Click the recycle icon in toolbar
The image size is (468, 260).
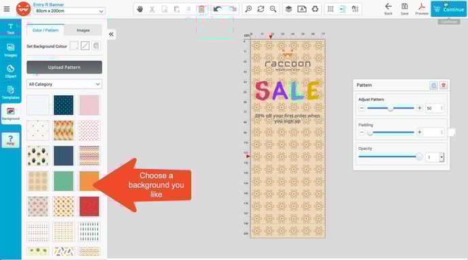[x=315, y=10]
